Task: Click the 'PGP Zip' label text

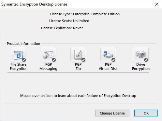Action: pyautogui.click(x=78, y=67)
